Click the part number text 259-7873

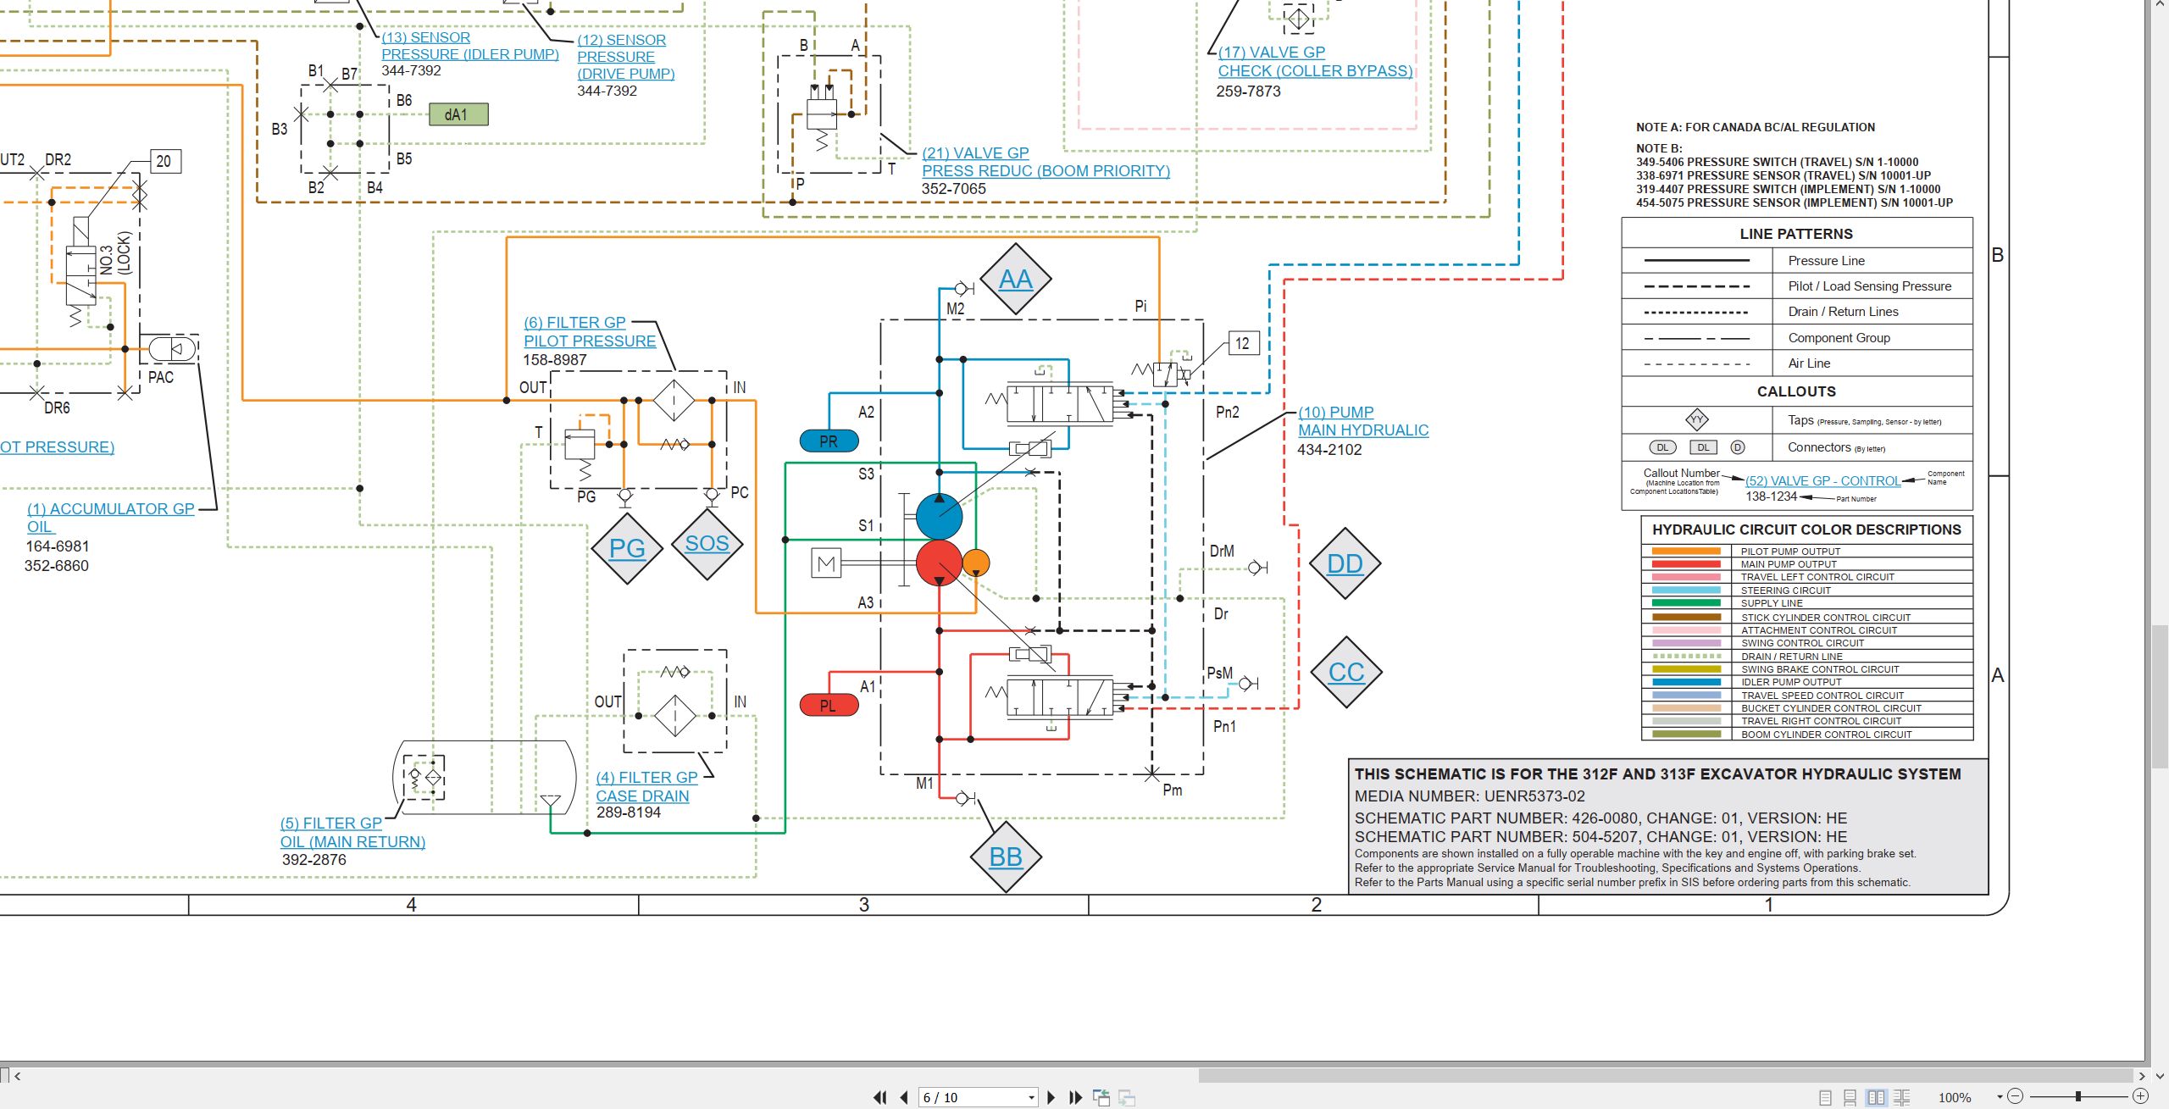click(1248, 91)
